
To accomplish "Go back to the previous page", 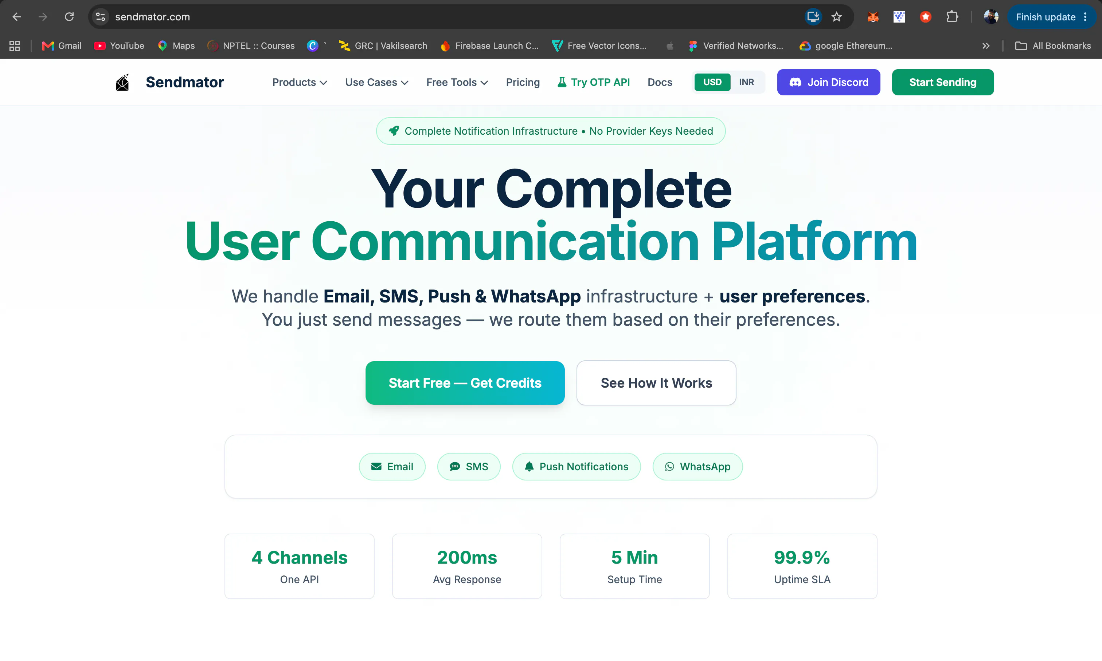I will click(x=17, y=17).
